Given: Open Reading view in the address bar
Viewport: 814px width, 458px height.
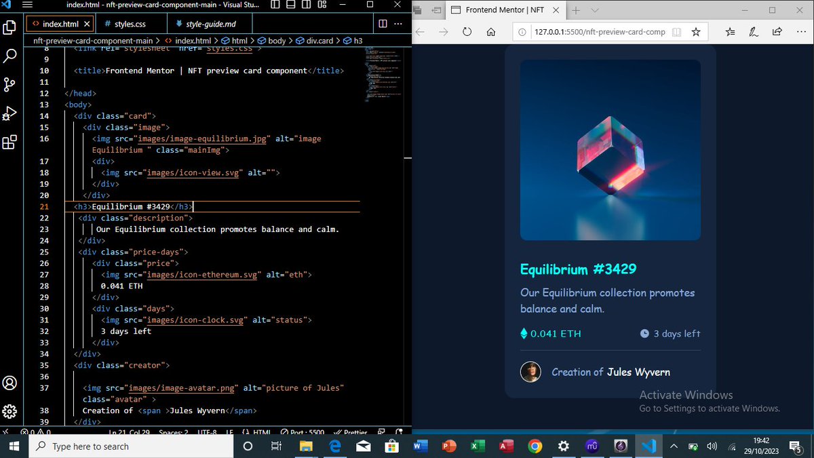Looking at the screenshot, I should pos(677,32).
